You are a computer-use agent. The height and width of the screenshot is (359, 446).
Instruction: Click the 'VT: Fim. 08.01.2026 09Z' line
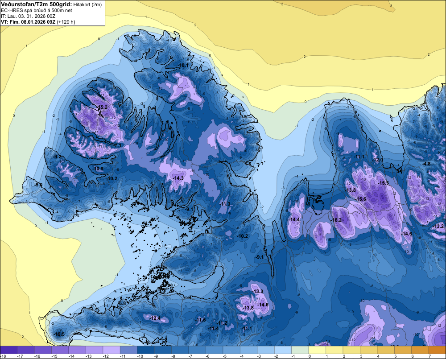(x=28, y=22)
